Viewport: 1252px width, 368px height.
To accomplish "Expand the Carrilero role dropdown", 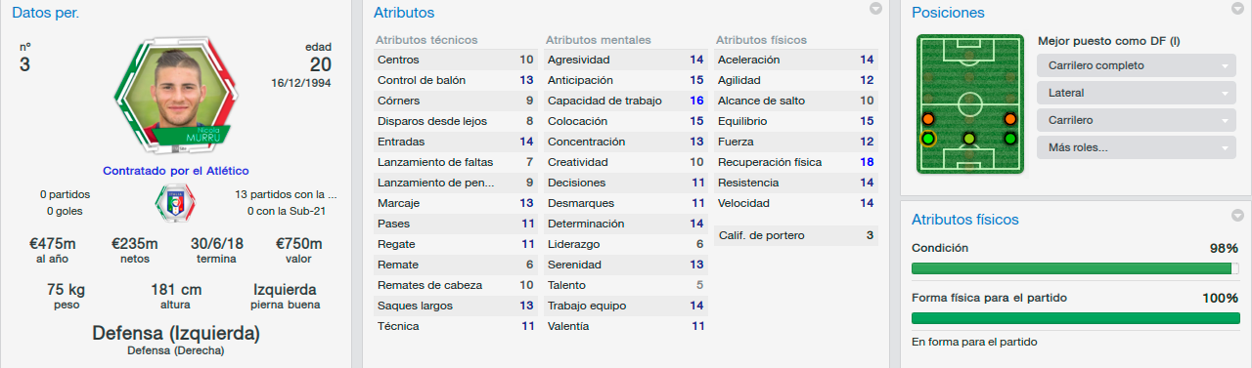I will (x=1136, y=120).
